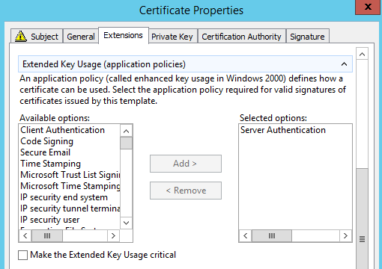
Task: Click available options vertical scrollbar thumb
Action: (127, 143)
